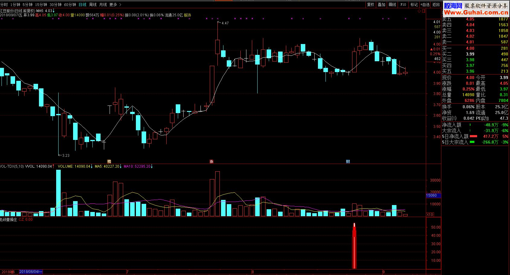The image size is (510, 275).
Task: Click the 3.23 low price annotation
Action: (x=66, y=156)
